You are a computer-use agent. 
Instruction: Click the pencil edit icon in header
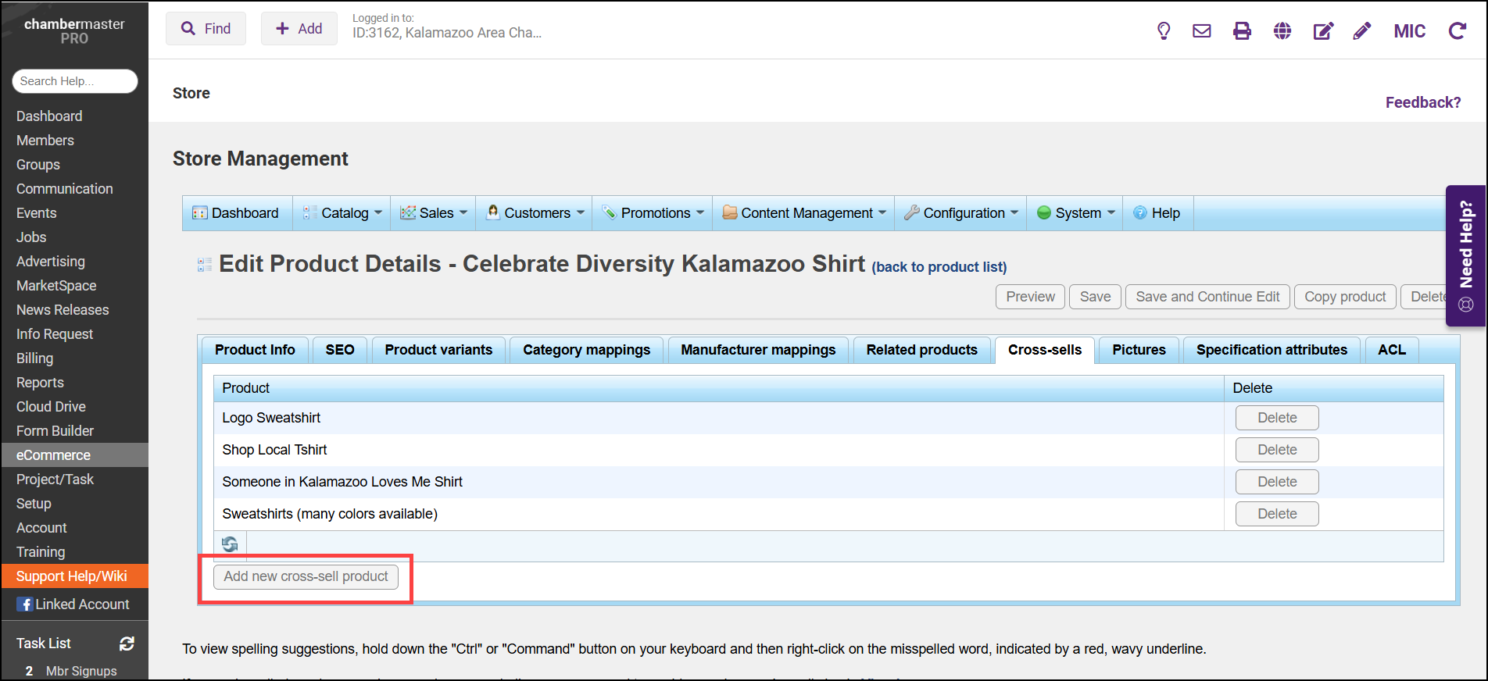pyautogui.click(x=1362, y=31)
